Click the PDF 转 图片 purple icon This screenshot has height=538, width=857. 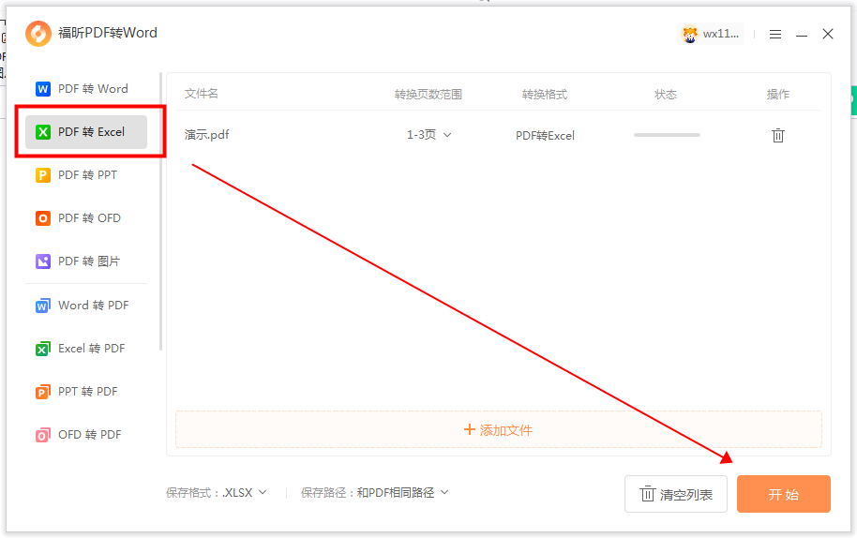[x=42, y=262]
